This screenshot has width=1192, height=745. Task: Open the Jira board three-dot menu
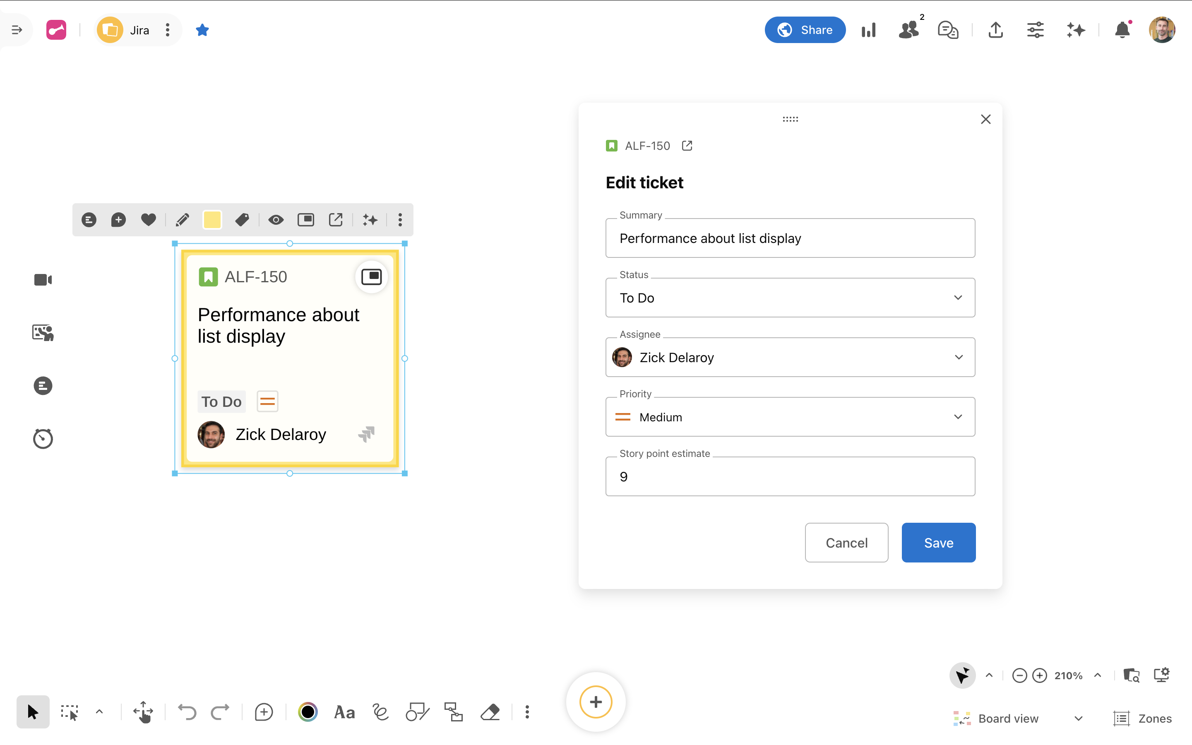coord(168,30)
